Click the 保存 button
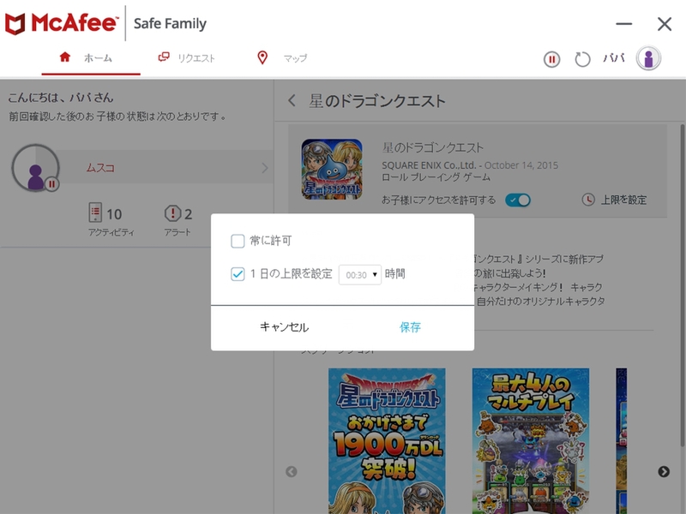Image resolution: width=686 pixels, height=514 pixels. point(410,327)
